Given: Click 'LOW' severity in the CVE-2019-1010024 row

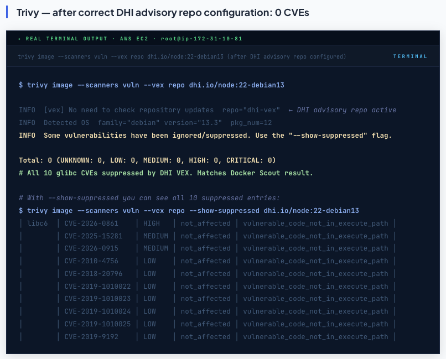Looking at the screenshot, I should click(x=149, y=311).
